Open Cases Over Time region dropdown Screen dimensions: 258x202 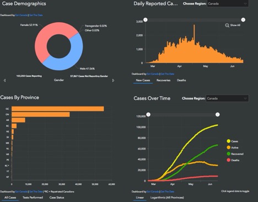[x=227, y=98]
